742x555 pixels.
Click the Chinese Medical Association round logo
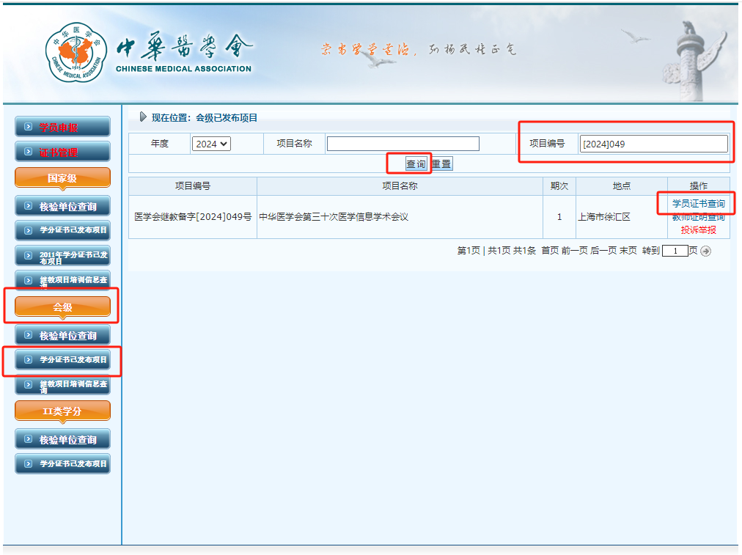(76, 52)
